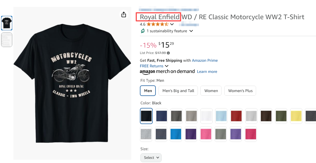Open the second product thumbnail

coord(7,40)
